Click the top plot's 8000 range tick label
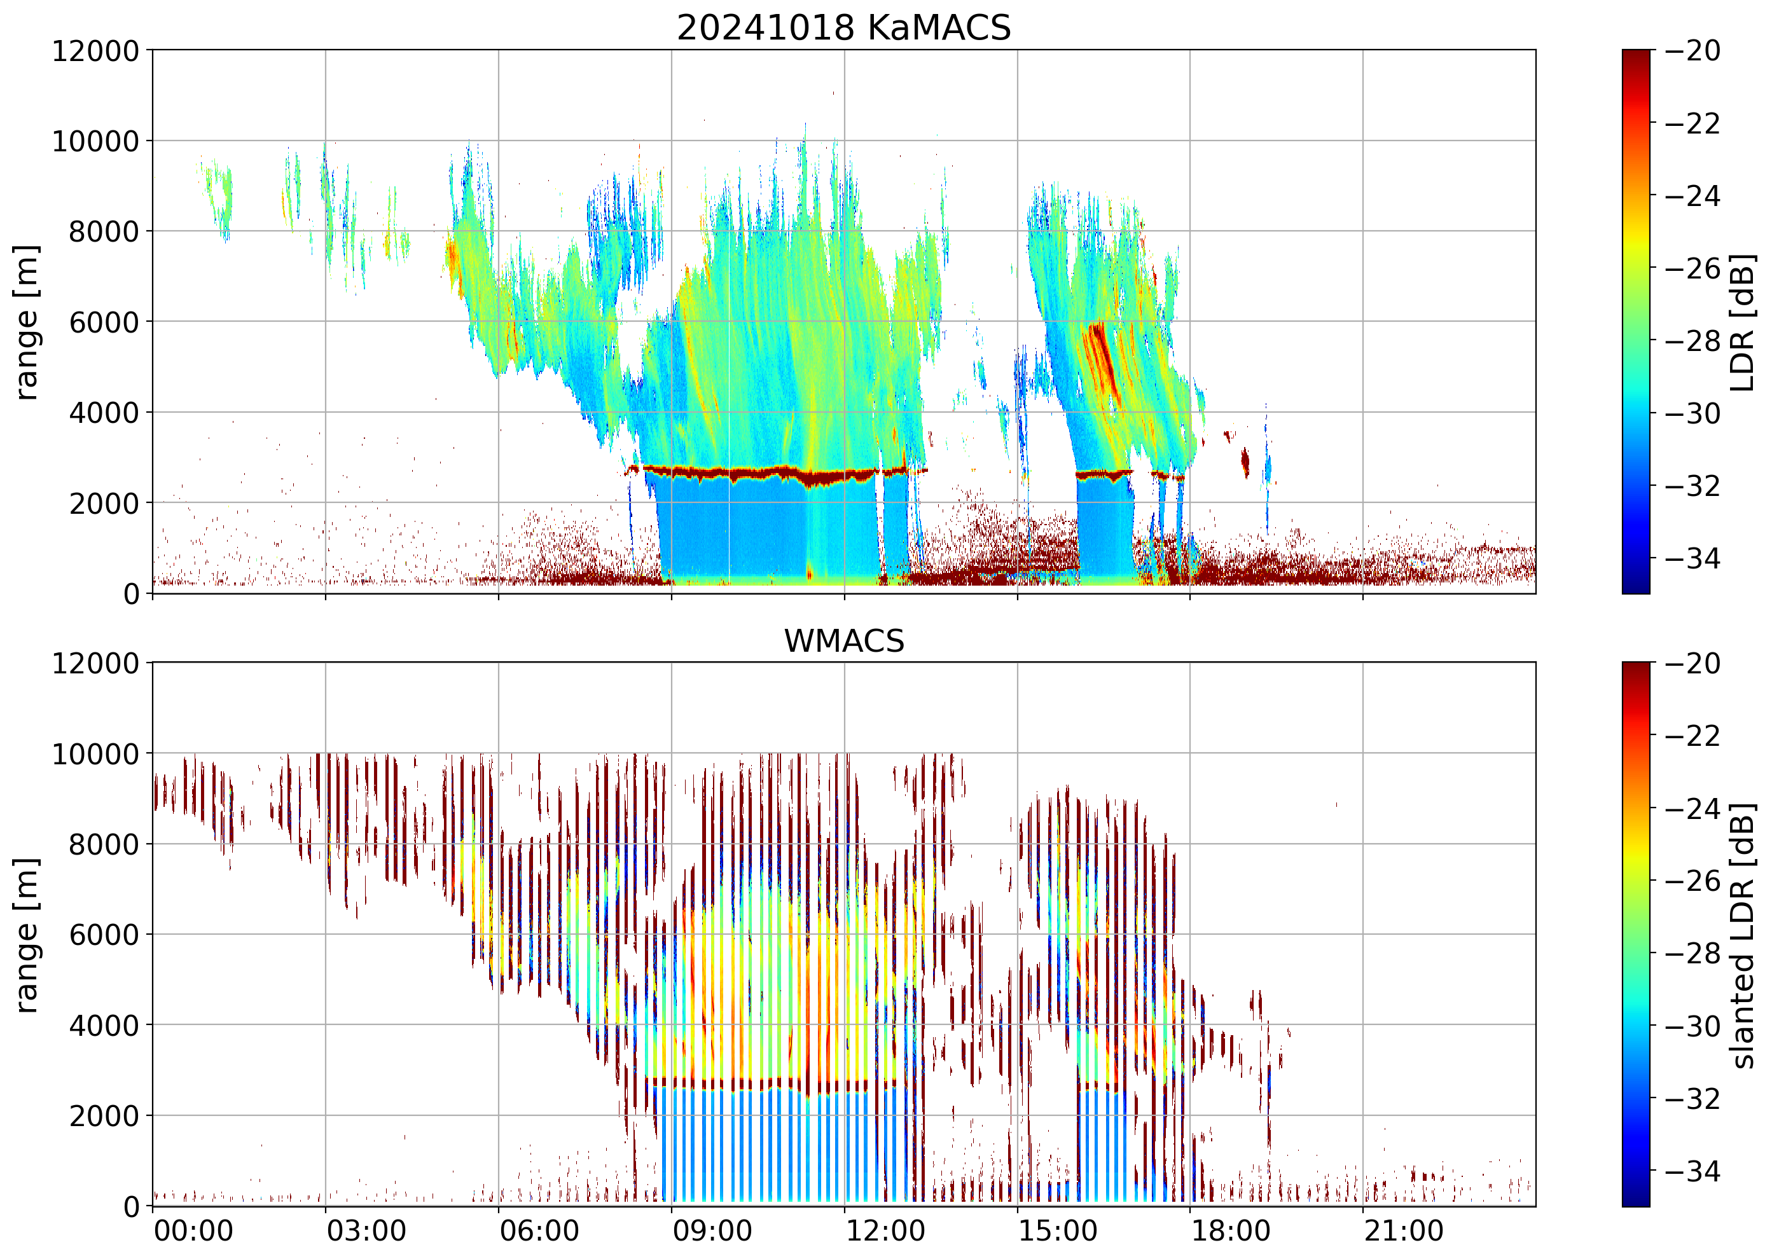 pyautogui.click(x=104, y=232)
